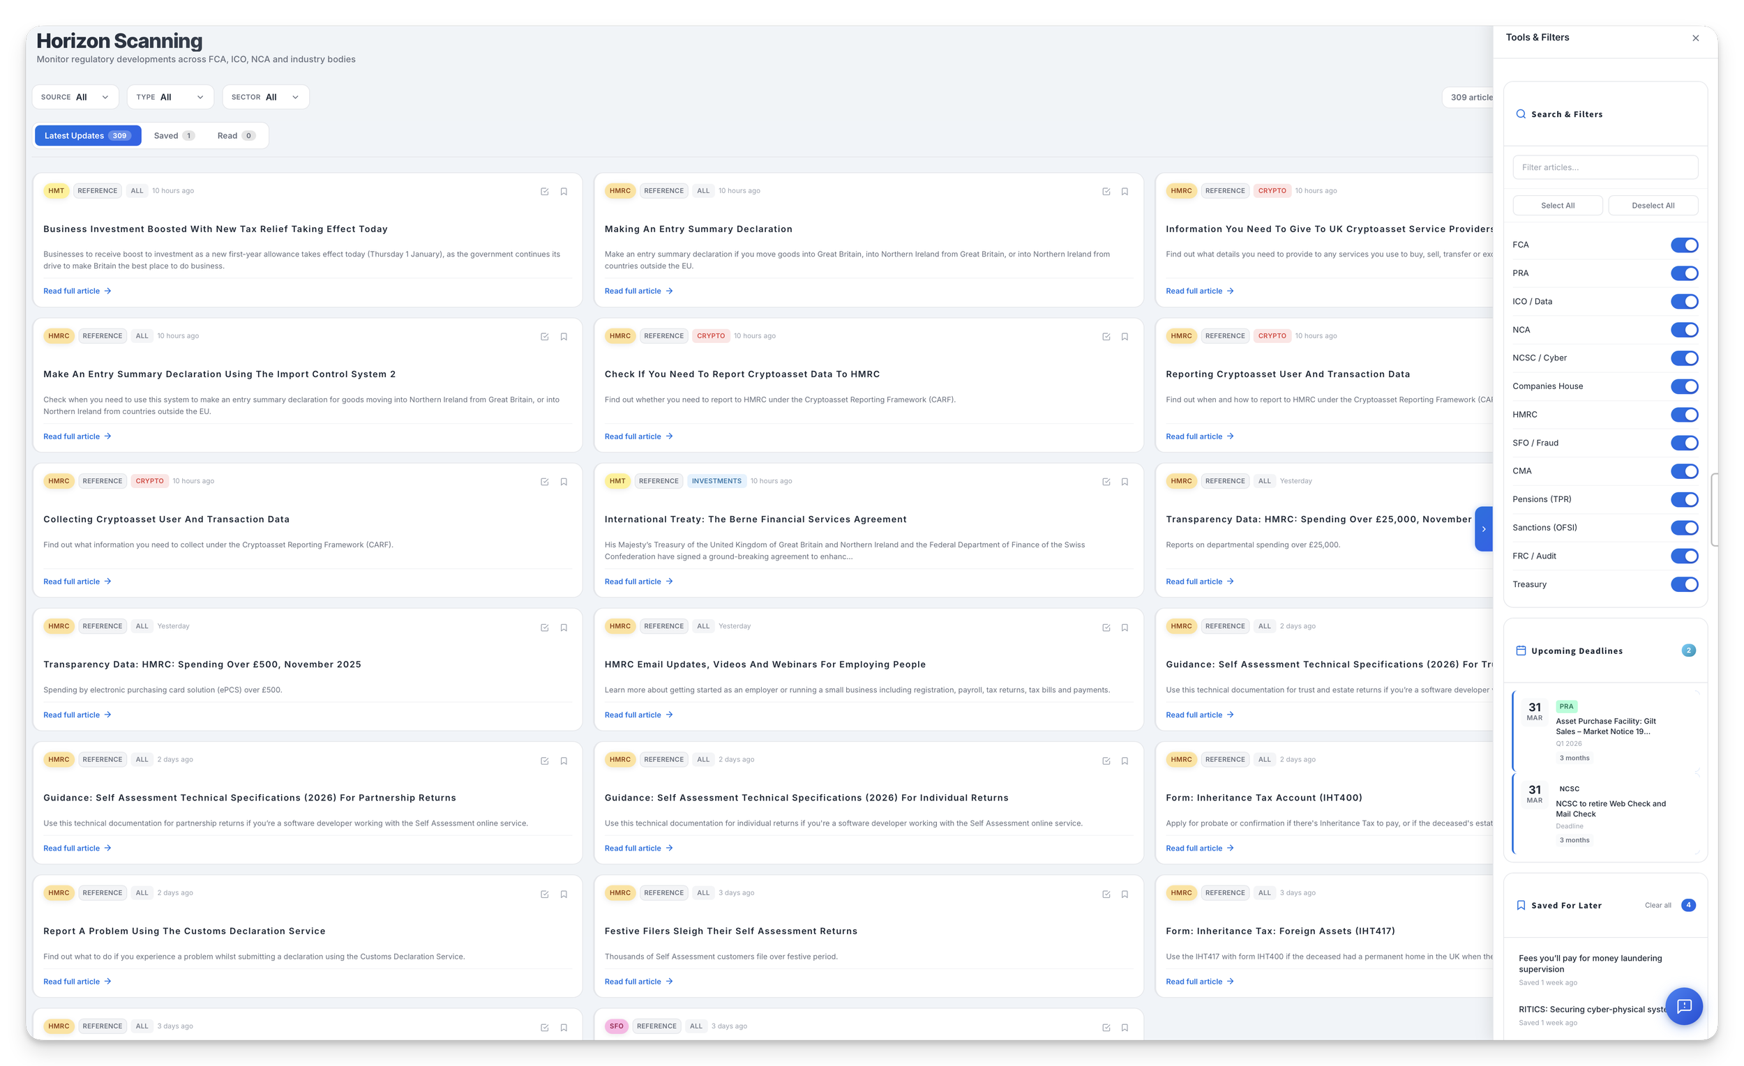Collapse the side panel with blue arrow handle
The width and height of the screenshot is (1744, 1066).
click(x=1484, y=529)
